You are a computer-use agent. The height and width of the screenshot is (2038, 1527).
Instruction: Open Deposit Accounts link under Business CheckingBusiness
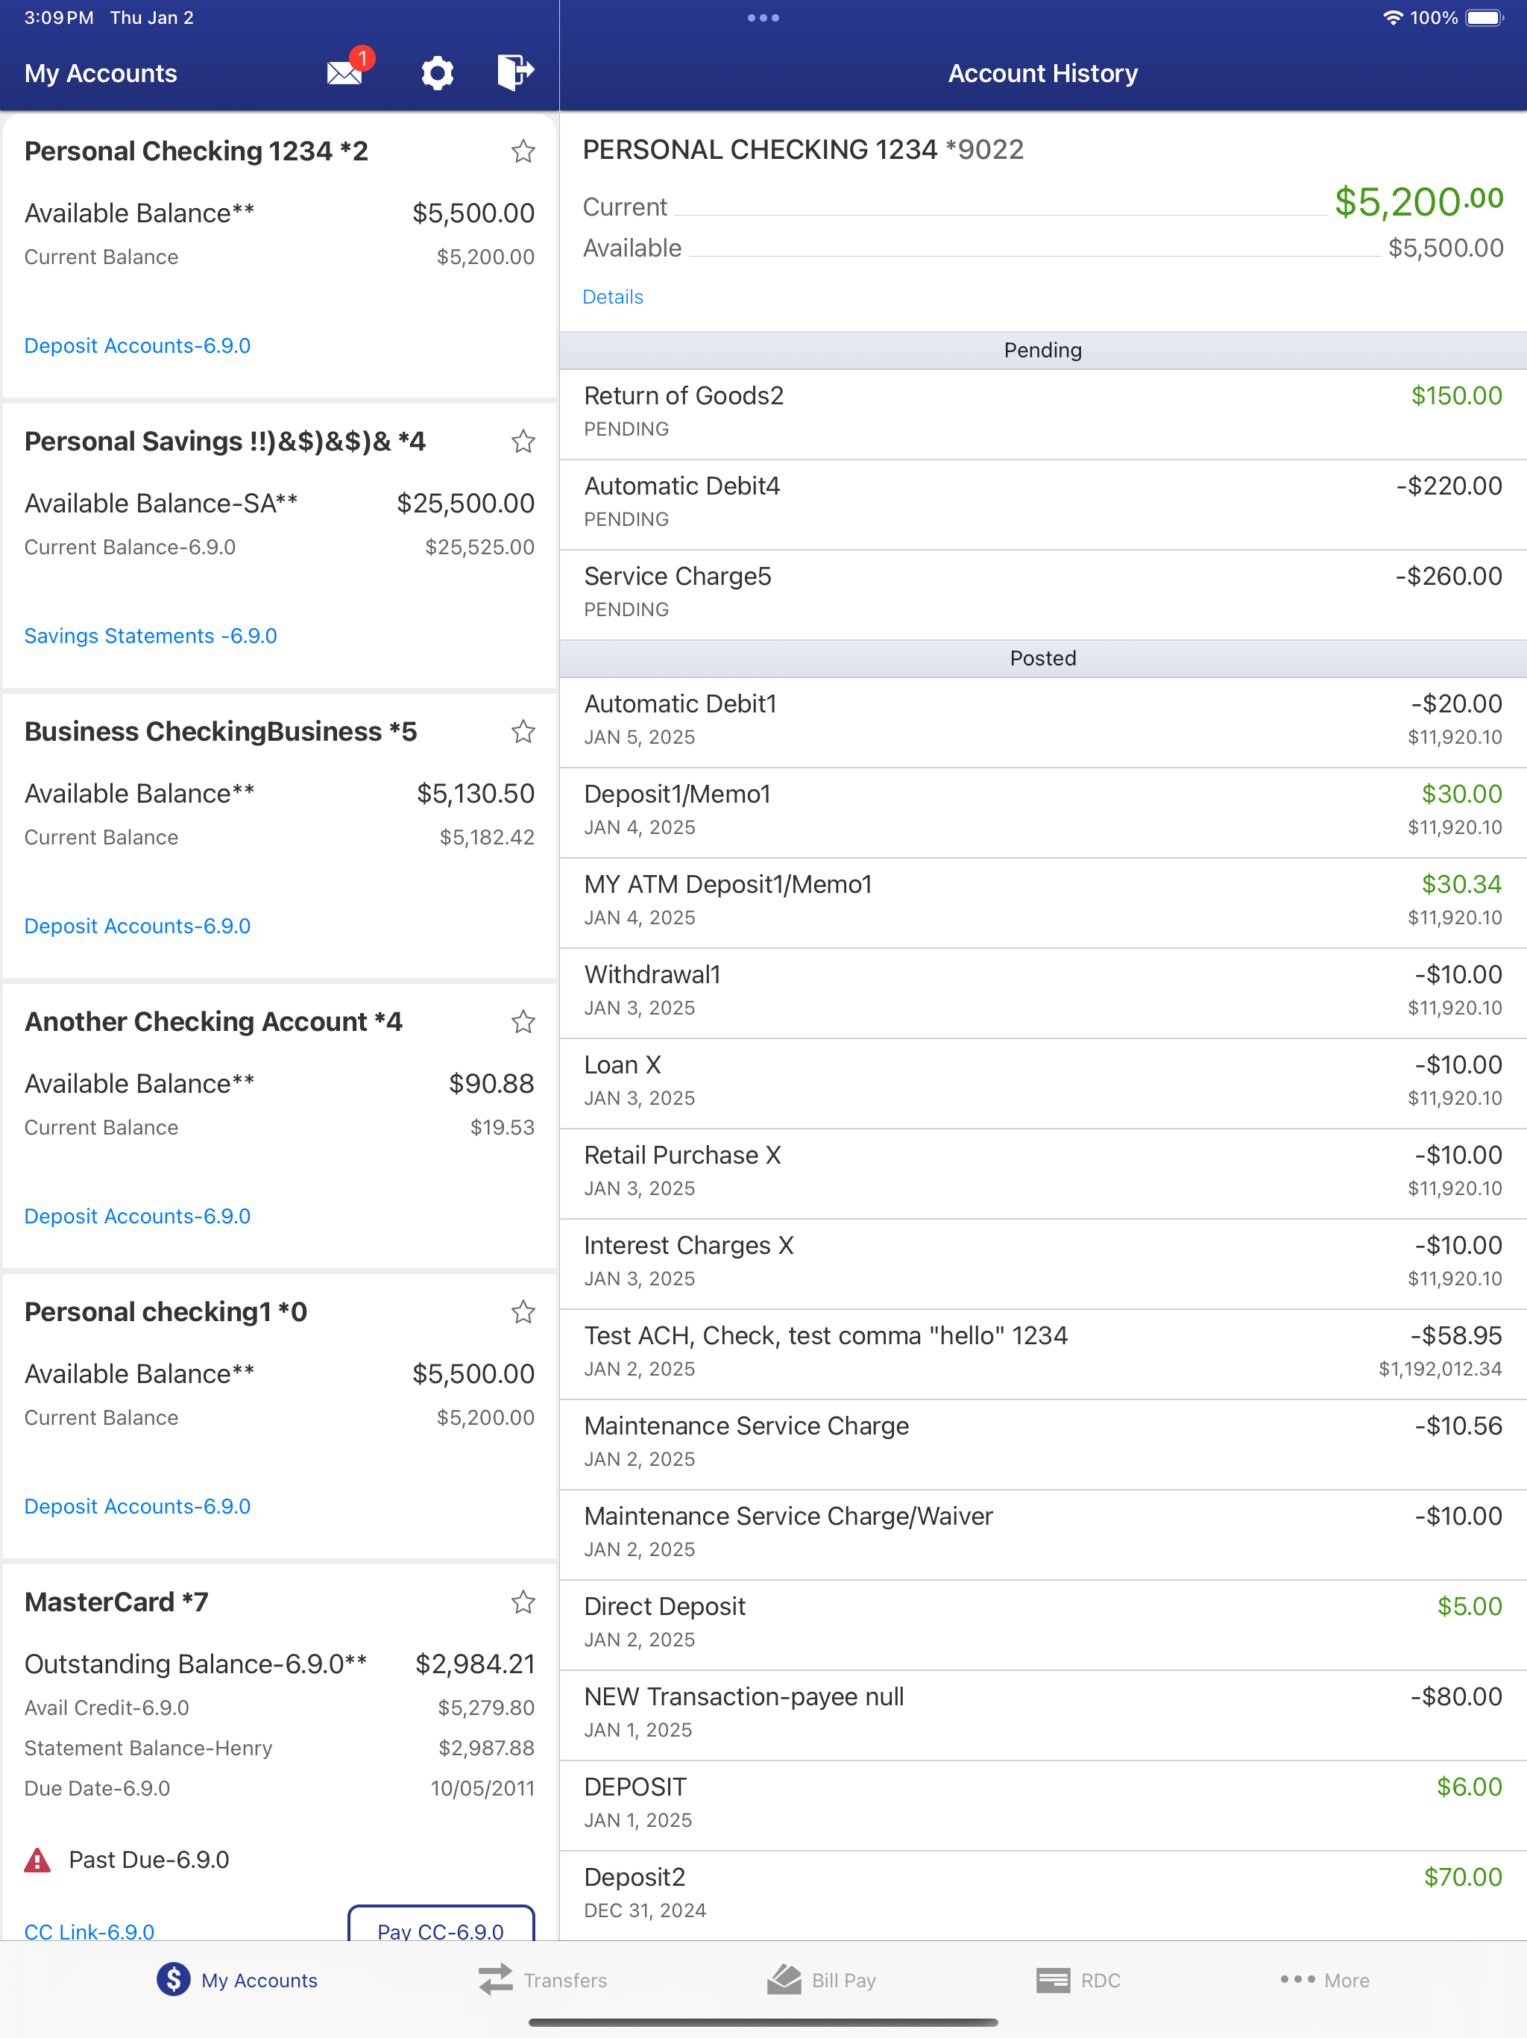pos(137,926)
